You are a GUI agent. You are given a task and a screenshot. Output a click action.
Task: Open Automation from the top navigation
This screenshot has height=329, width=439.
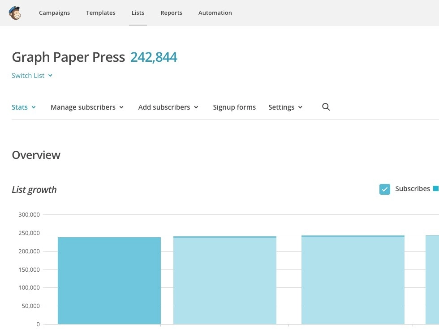coord(215,13)
